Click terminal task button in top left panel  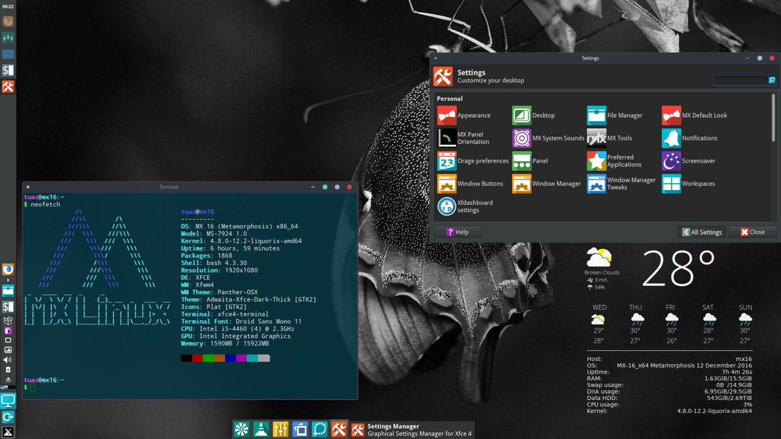(8, 70)
